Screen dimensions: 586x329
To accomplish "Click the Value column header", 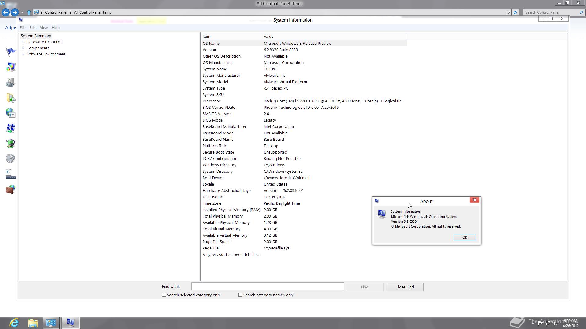I will [334, 36].
